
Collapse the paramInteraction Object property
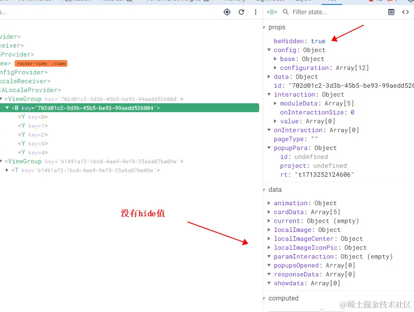(x=269, y=256)
